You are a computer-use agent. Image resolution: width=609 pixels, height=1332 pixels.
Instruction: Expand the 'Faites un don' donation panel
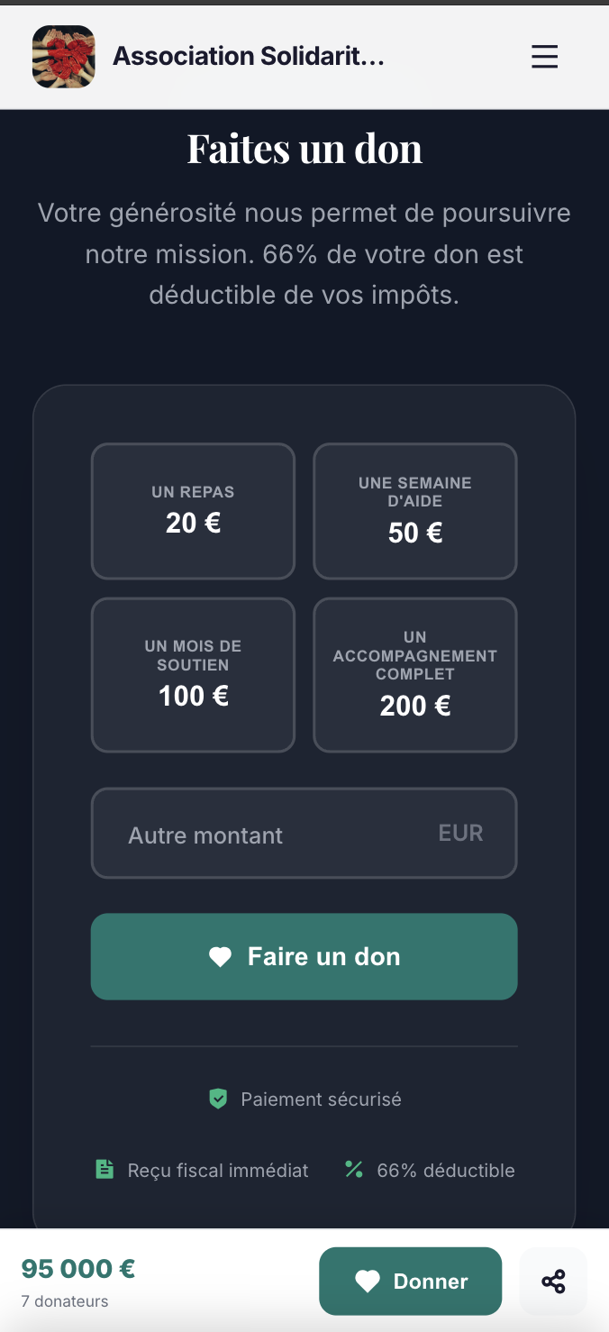(304, 148)
